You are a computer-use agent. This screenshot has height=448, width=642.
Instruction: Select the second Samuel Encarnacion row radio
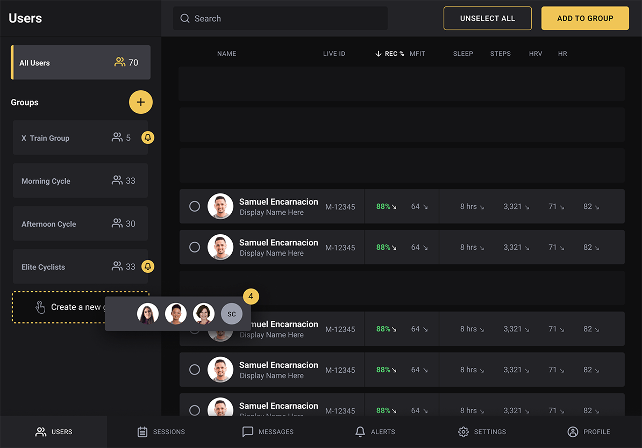point(195,247)
